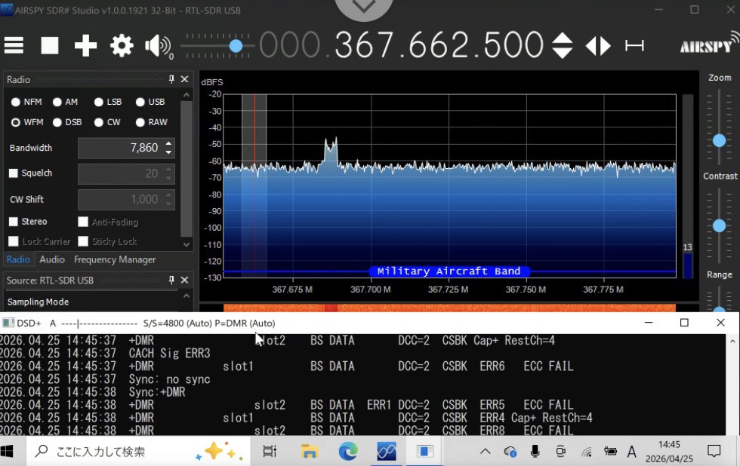Image resolution: width=740 pixels, height=466 pixels.
Task: Select RAW demodulation mode
Action: [140, 122]
